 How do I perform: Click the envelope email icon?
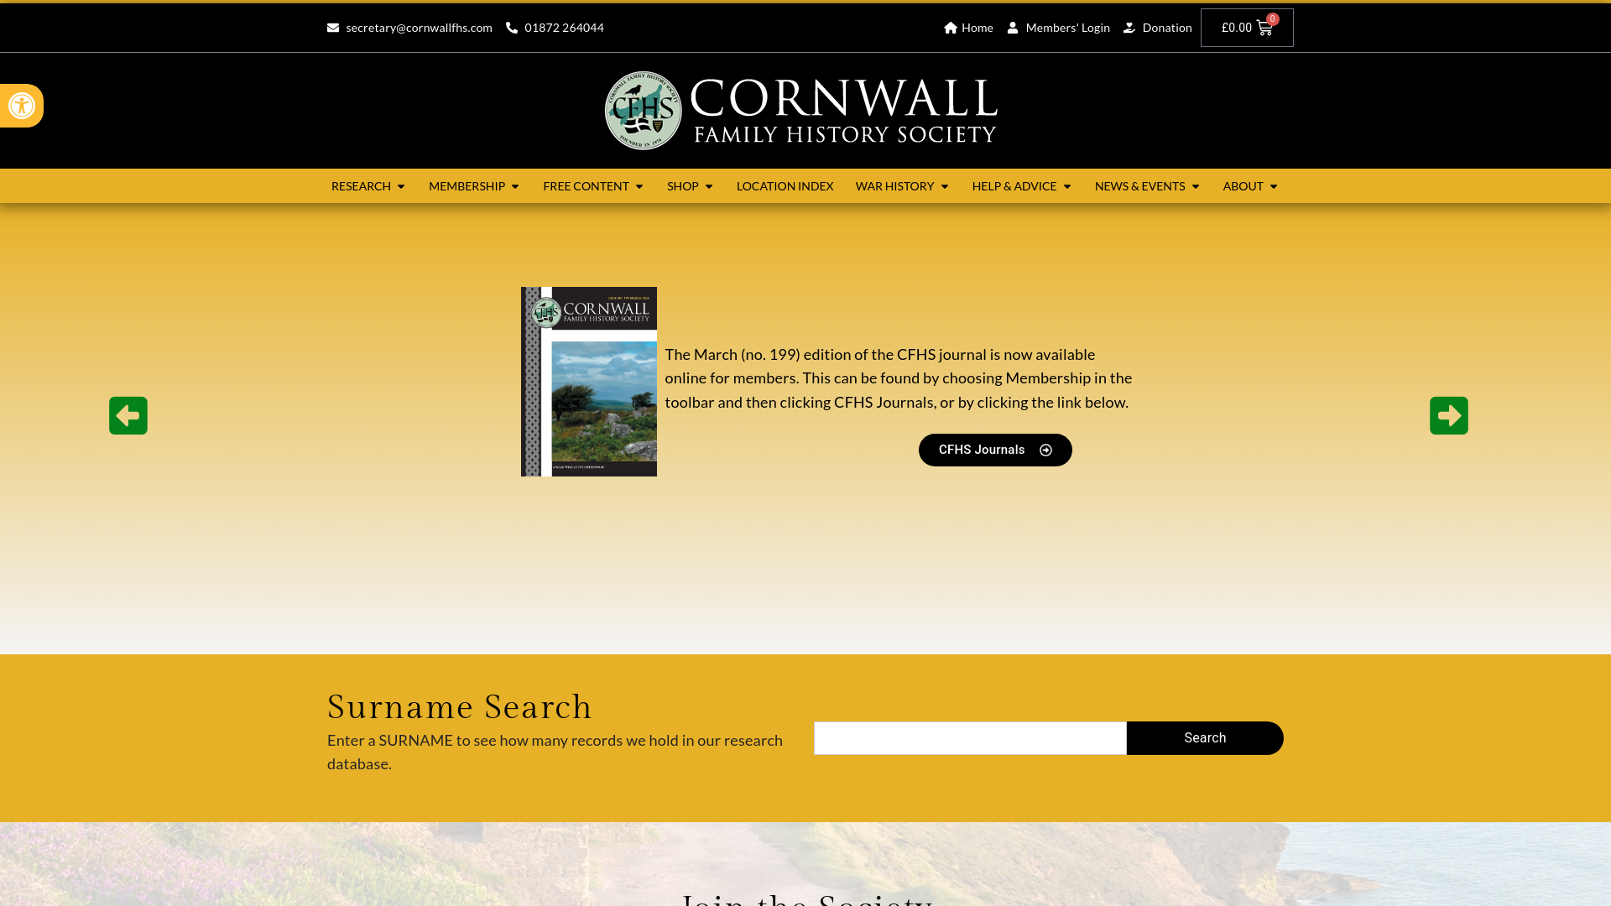333,28
